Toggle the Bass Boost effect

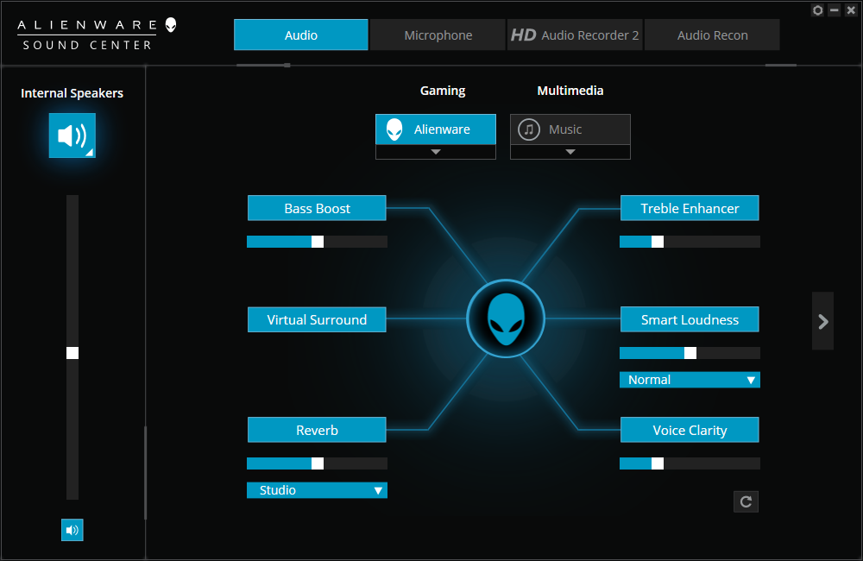pos(317,208)
